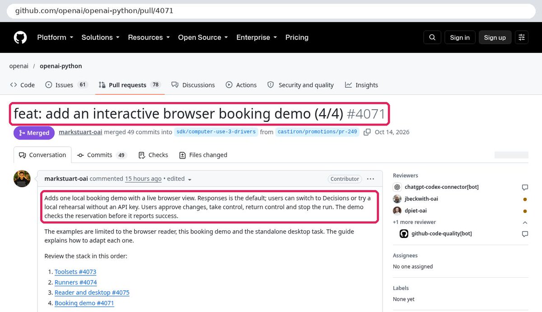Click the 15 hours ago timestamp

pos(143,179)
